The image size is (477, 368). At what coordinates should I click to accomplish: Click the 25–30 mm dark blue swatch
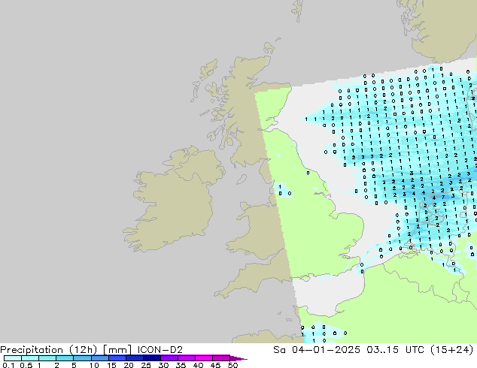pyautogui.click(x=152, y=358)
